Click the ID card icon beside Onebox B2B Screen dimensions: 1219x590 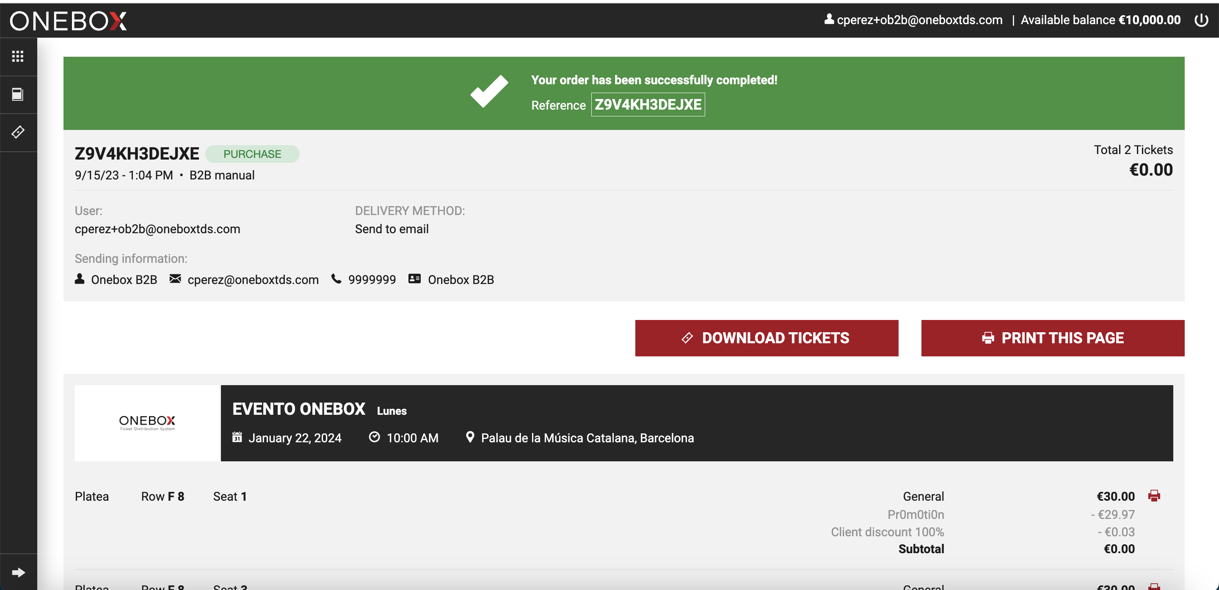coord(414,278)
